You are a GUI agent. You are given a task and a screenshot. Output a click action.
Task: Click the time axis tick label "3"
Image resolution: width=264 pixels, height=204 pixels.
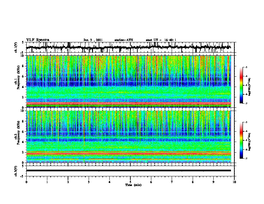[89, 182]
